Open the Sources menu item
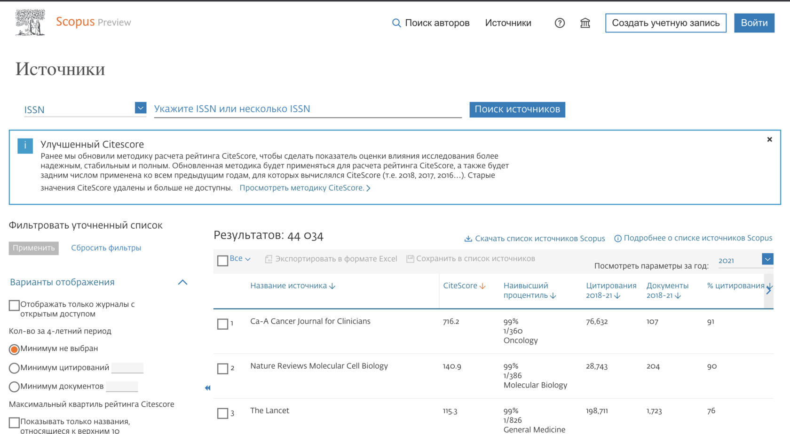 click(508, 23)
